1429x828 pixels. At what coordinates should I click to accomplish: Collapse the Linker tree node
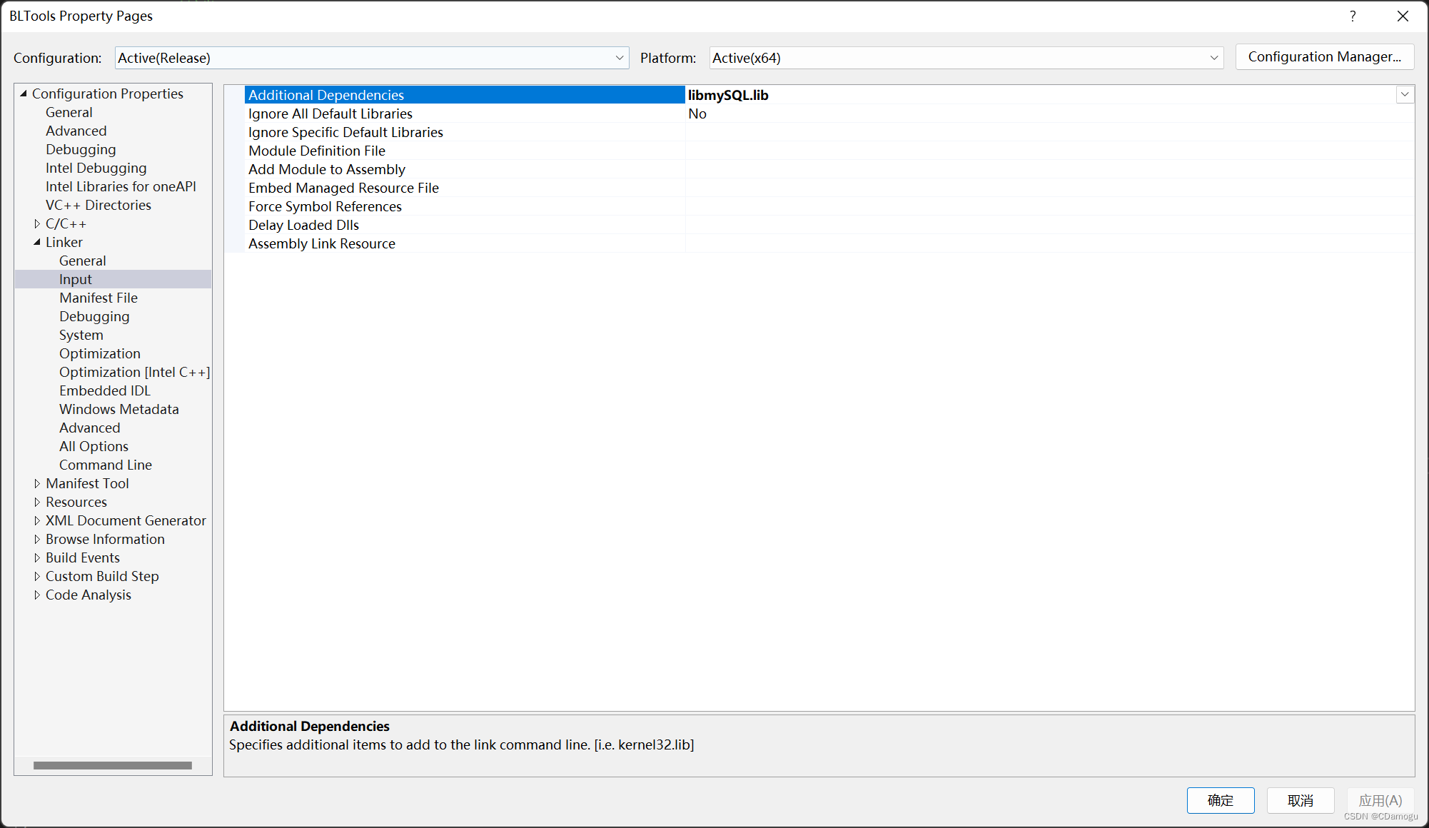click(38, 242)
